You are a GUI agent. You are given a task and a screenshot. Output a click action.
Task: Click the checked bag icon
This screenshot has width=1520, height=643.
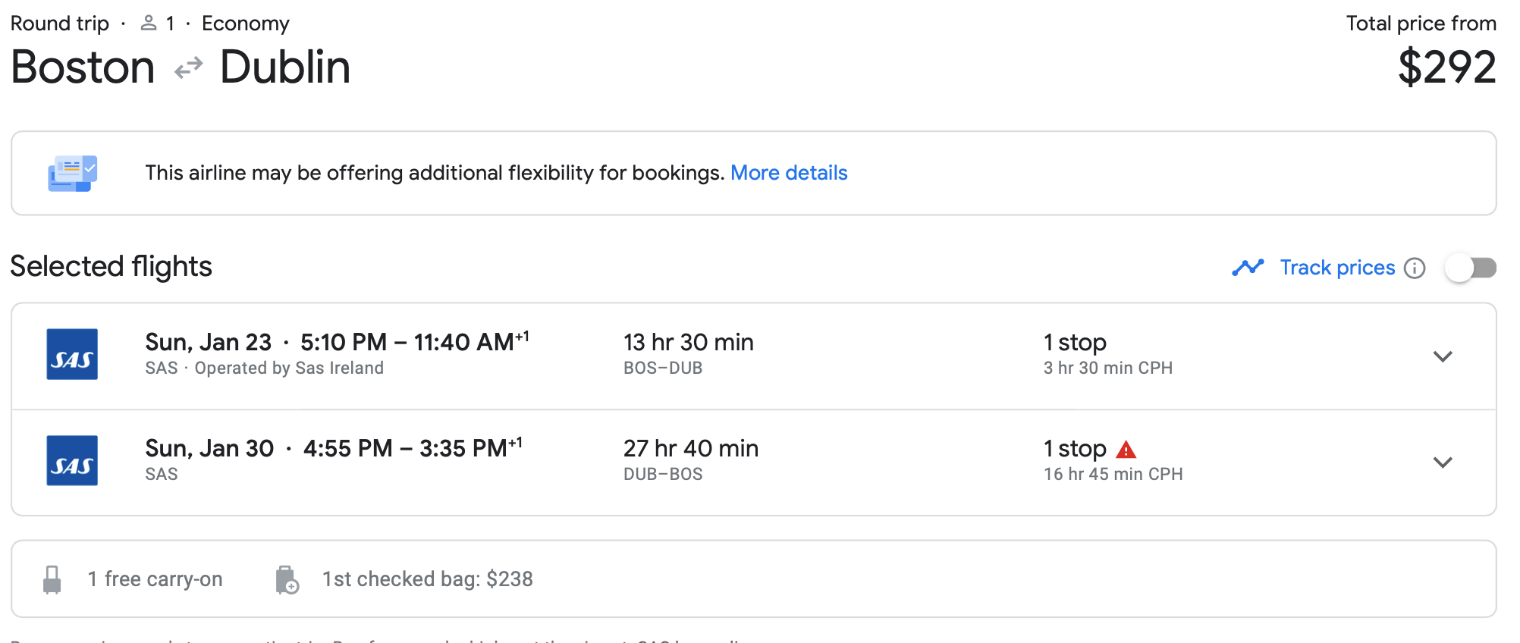click(x=287, y=579)
